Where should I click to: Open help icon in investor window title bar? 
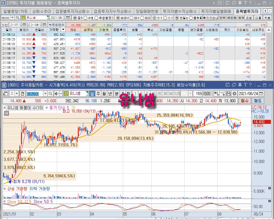coord(250,3)
